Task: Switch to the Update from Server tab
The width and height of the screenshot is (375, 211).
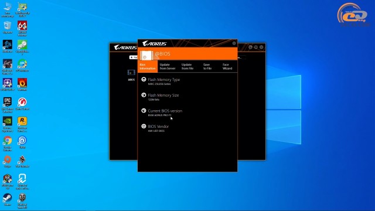Action: [x=168, y=66]
